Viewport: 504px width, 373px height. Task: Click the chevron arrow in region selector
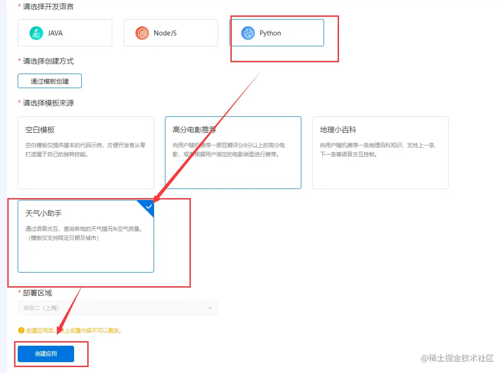pyautogui.click(x=210, y=308)
